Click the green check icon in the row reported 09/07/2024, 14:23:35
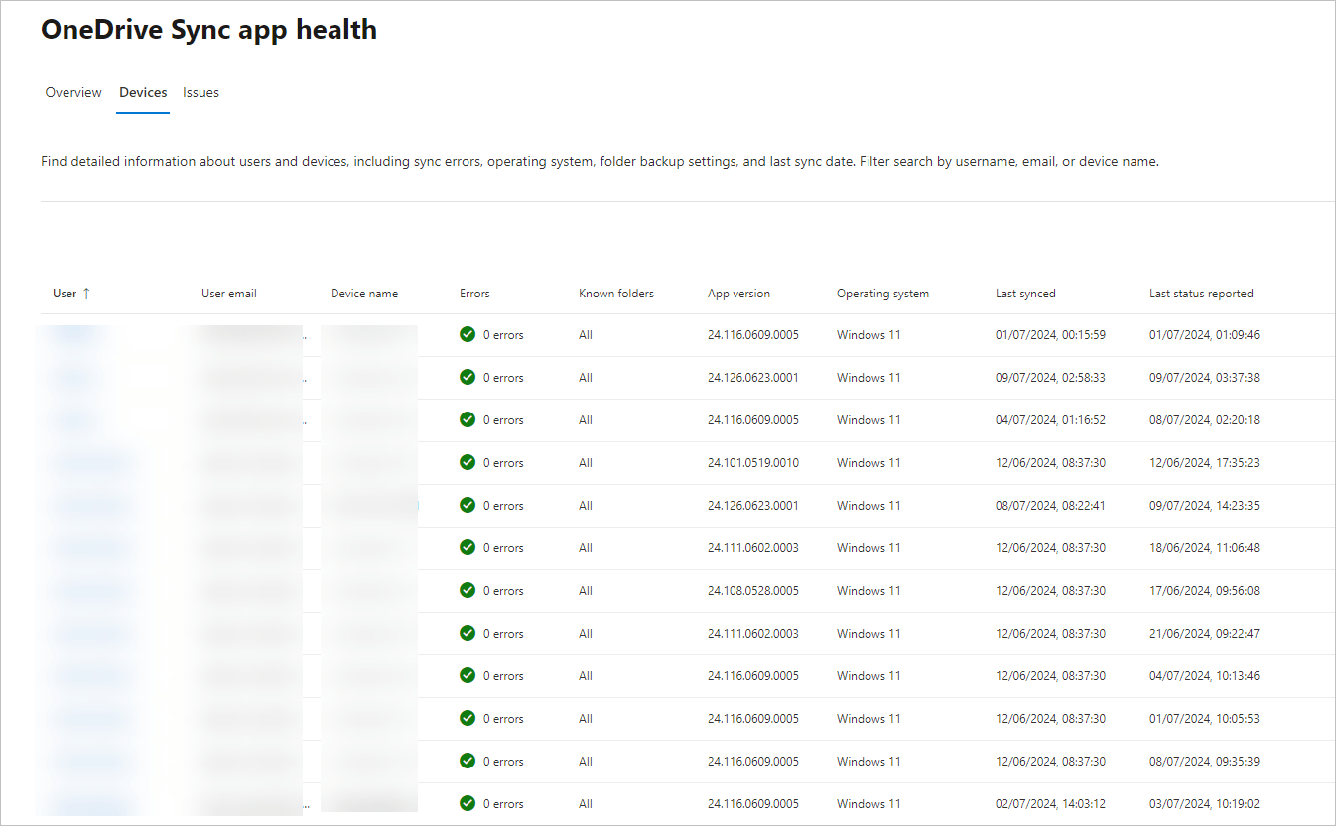This screenshot has height=826, width=1336. (x=468, y=505)
